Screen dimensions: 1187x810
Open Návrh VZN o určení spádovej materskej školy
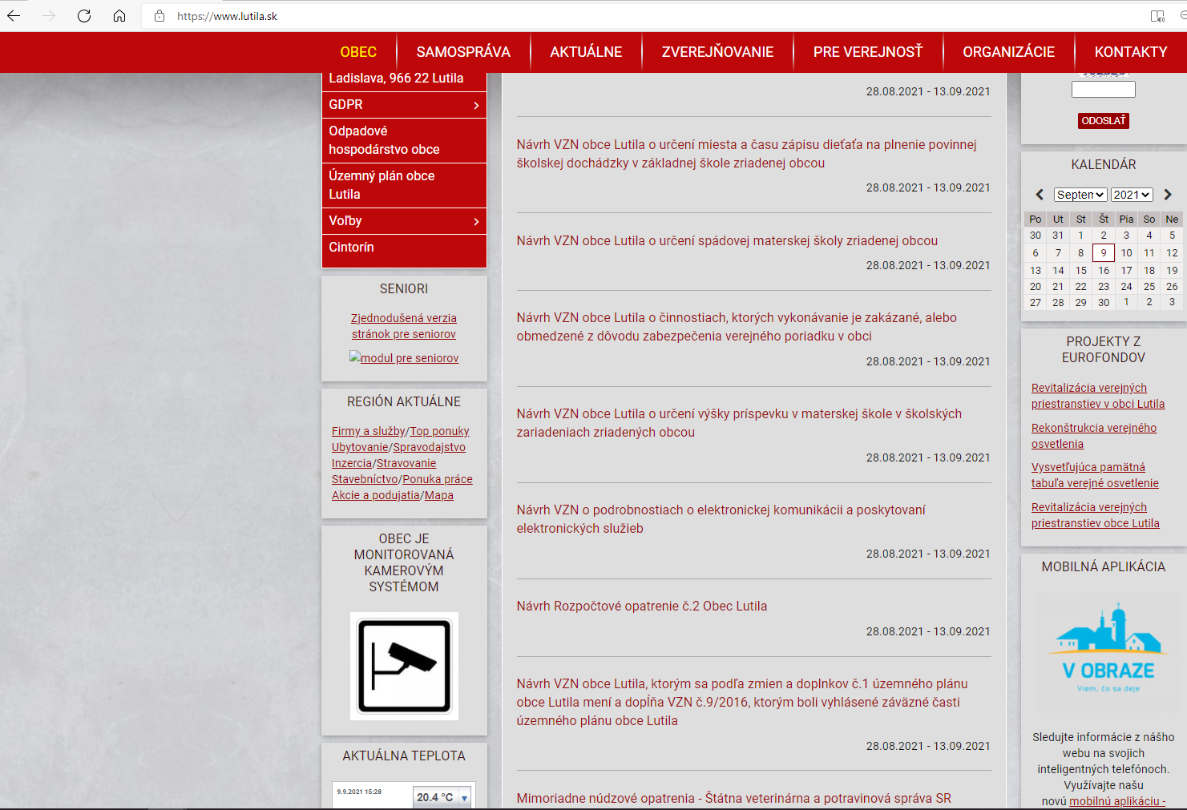pyautogui.click(x=727, y=240)
